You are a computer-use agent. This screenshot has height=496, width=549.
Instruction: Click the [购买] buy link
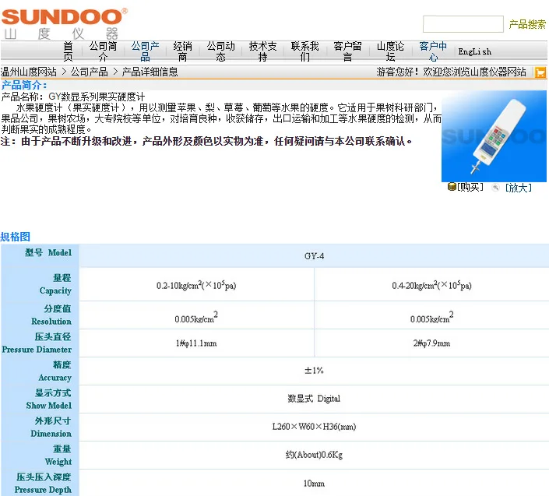point(470,188)
